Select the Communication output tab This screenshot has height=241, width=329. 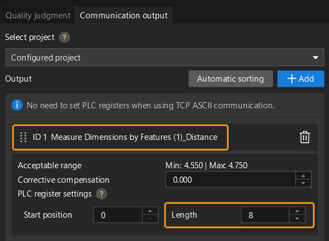point(124,16)
